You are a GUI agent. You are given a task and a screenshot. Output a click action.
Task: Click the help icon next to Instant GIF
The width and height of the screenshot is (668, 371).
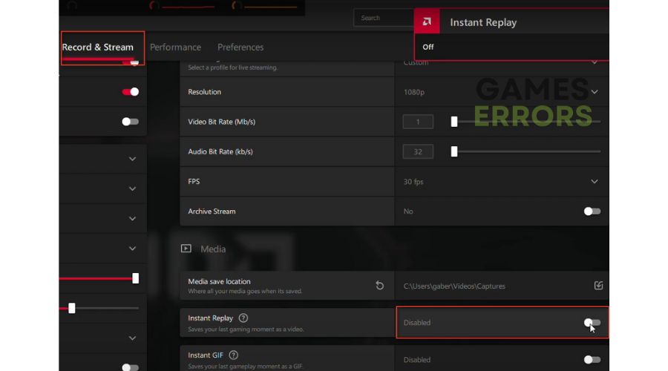[x=234, y=355]
